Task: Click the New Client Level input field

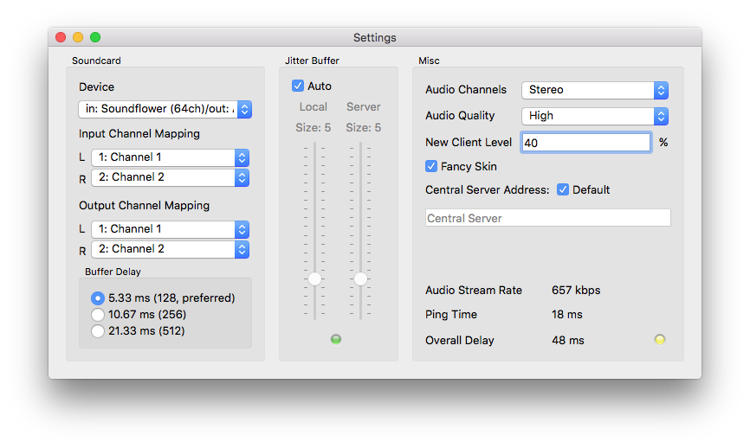Action: coord(586,143)
